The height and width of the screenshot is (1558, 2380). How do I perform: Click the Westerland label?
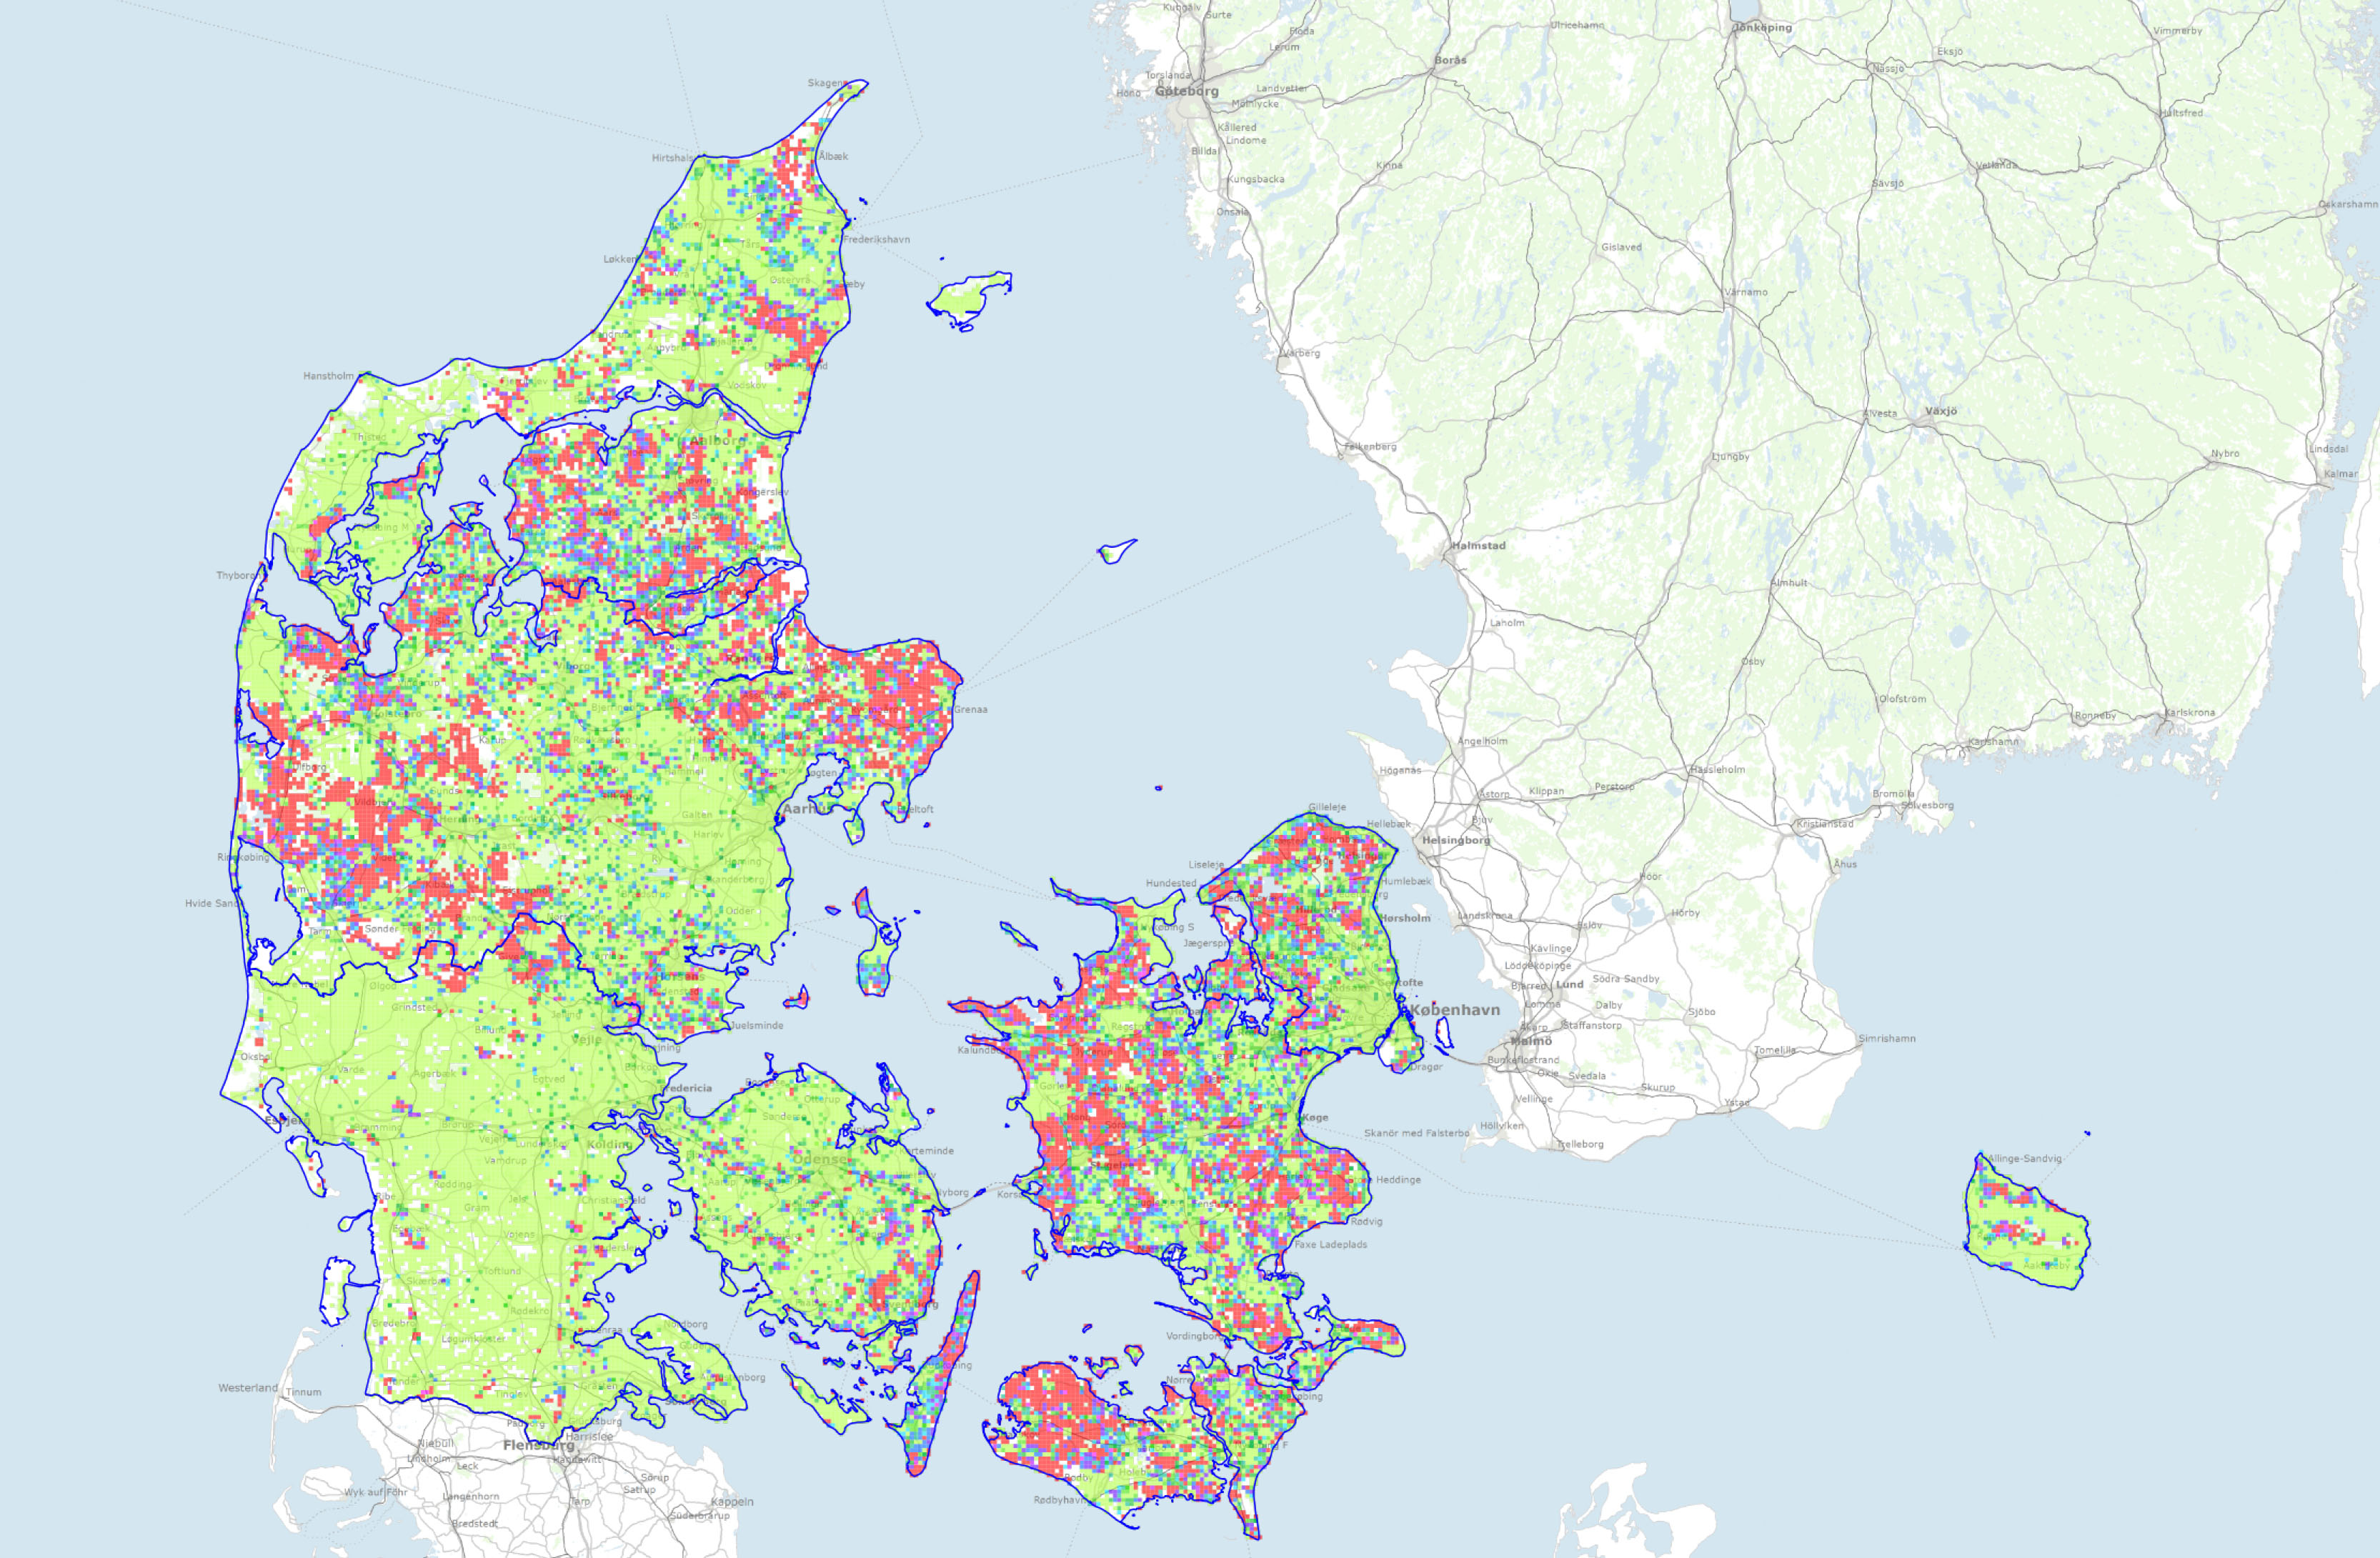click(x=248, y=1388)
